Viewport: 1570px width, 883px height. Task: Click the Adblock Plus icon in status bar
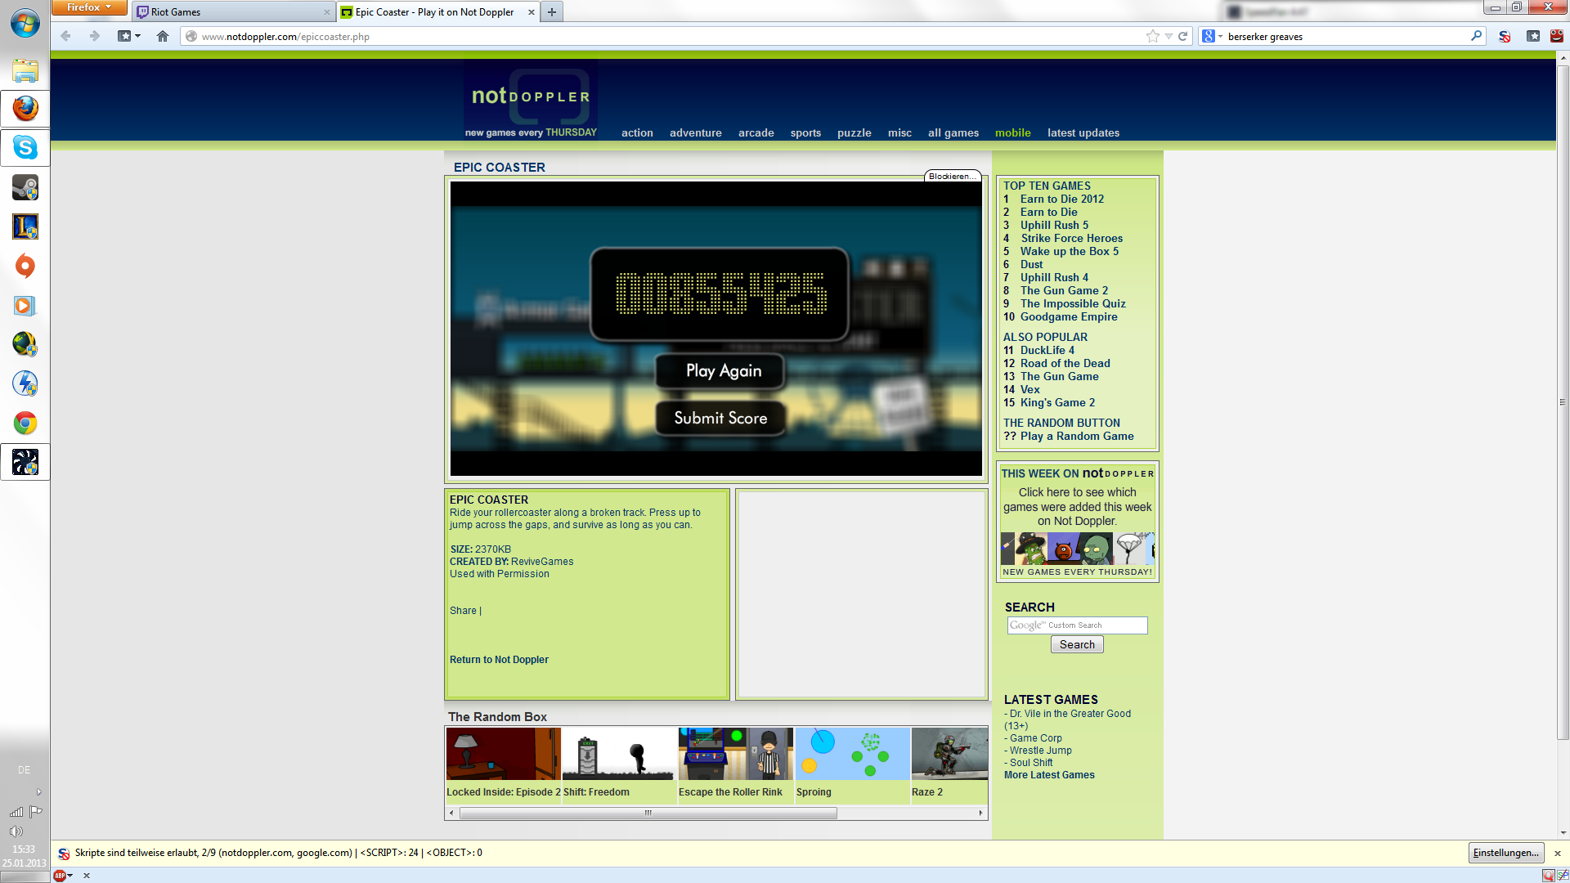[x=60, y=876]
